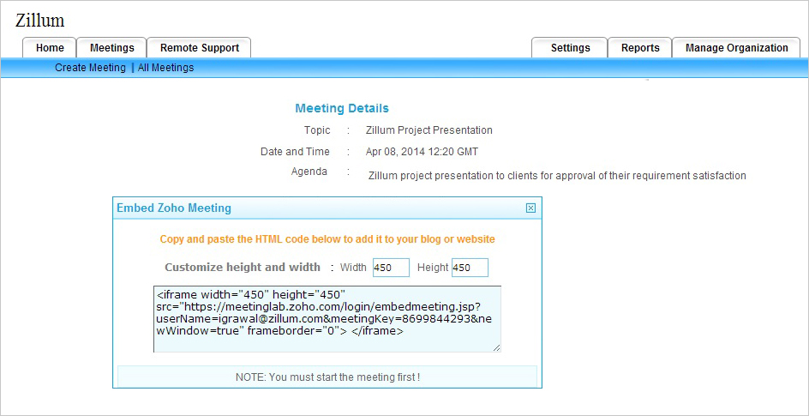Open the Remote Support tab
Image resolution: width=809 pixels, height=416 pixels.
[200, 48]
